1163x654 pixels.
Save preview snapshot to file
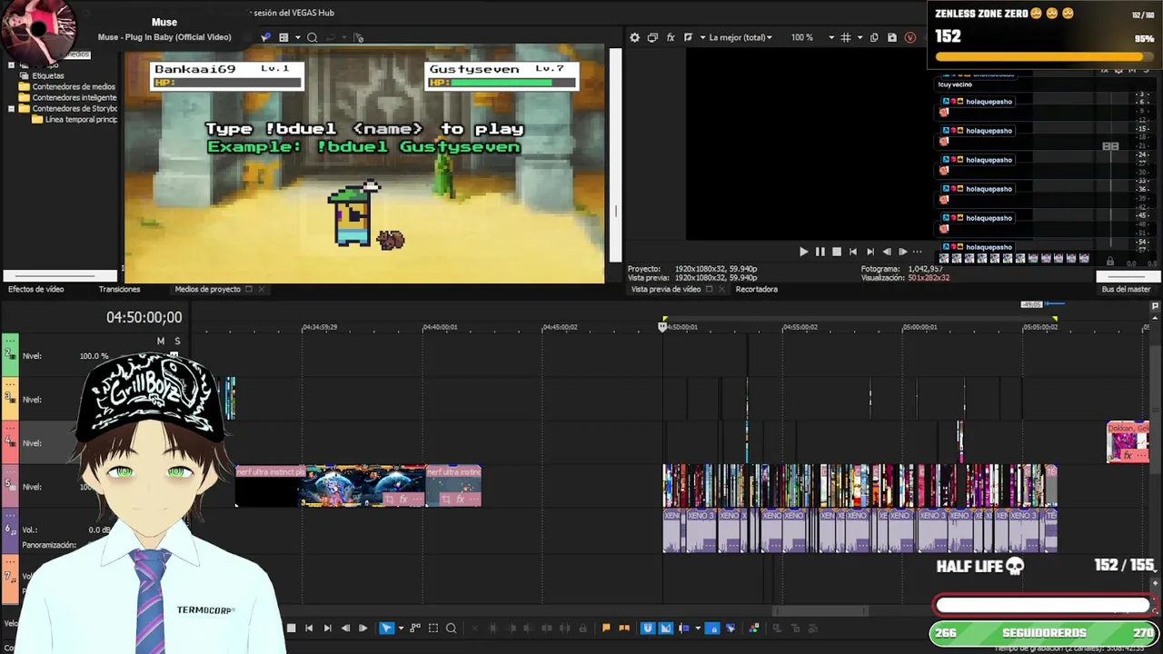tap(891, 37)
